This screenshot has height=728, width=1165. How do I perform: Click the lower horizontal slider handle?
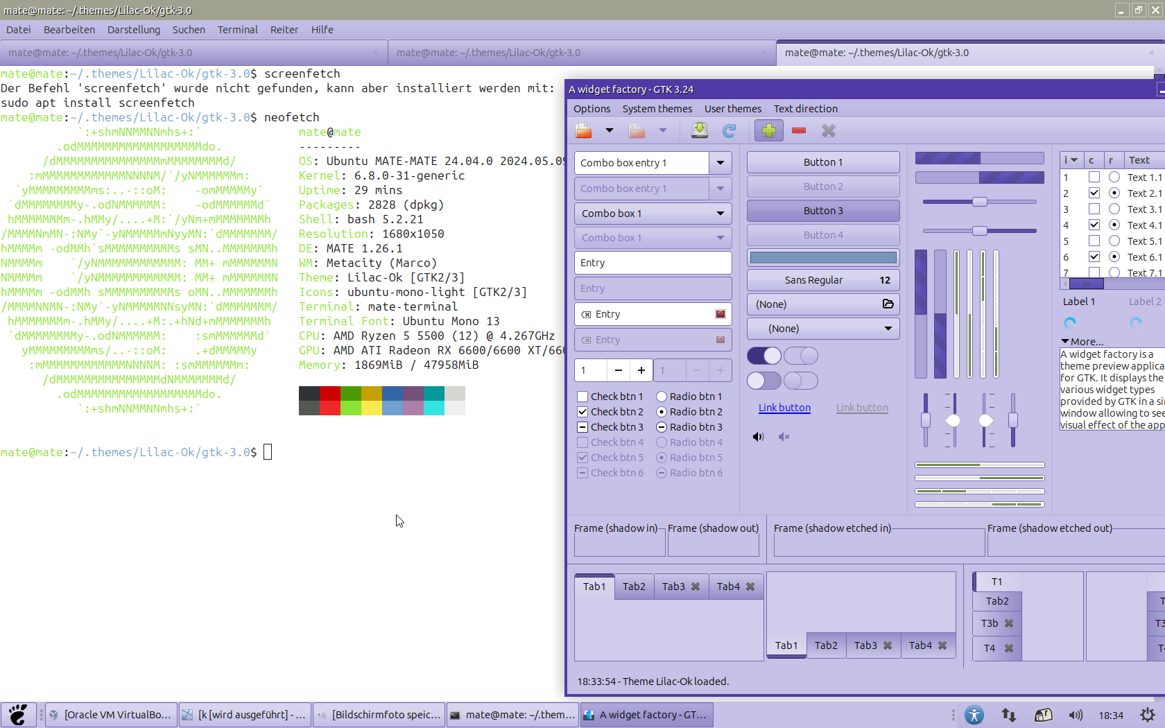coord(979,231)
